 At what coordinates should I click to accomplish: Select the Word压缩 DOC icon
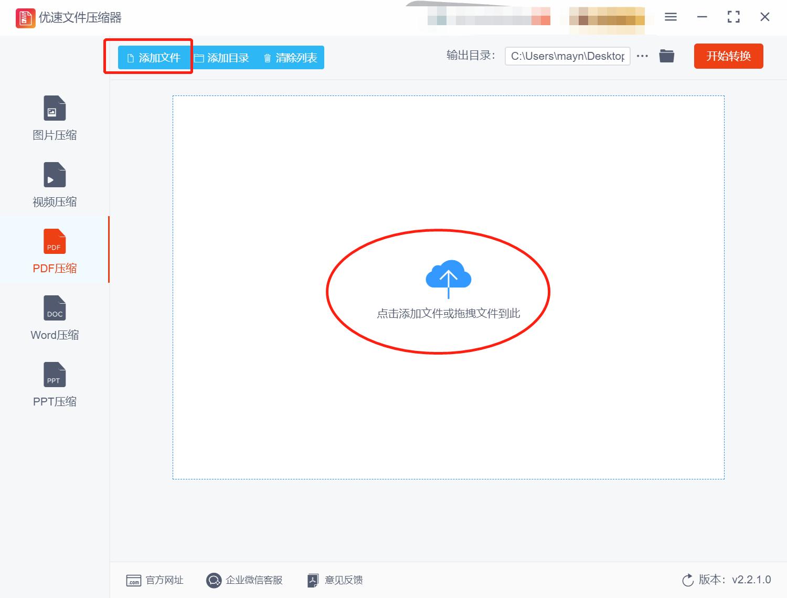(54, 308)
